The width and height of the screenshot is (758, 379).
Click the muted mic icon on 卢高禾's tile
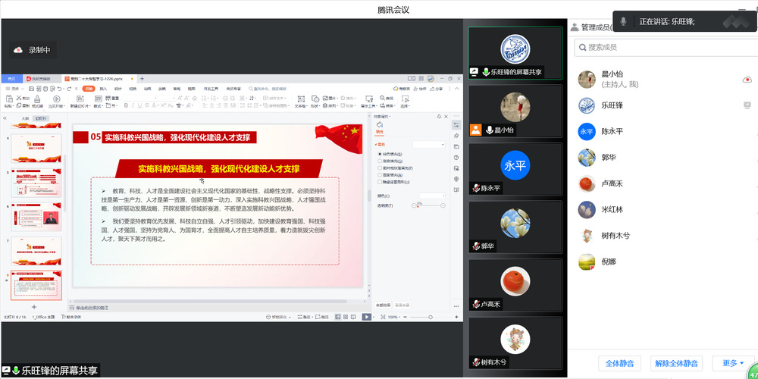coord(476,304)
